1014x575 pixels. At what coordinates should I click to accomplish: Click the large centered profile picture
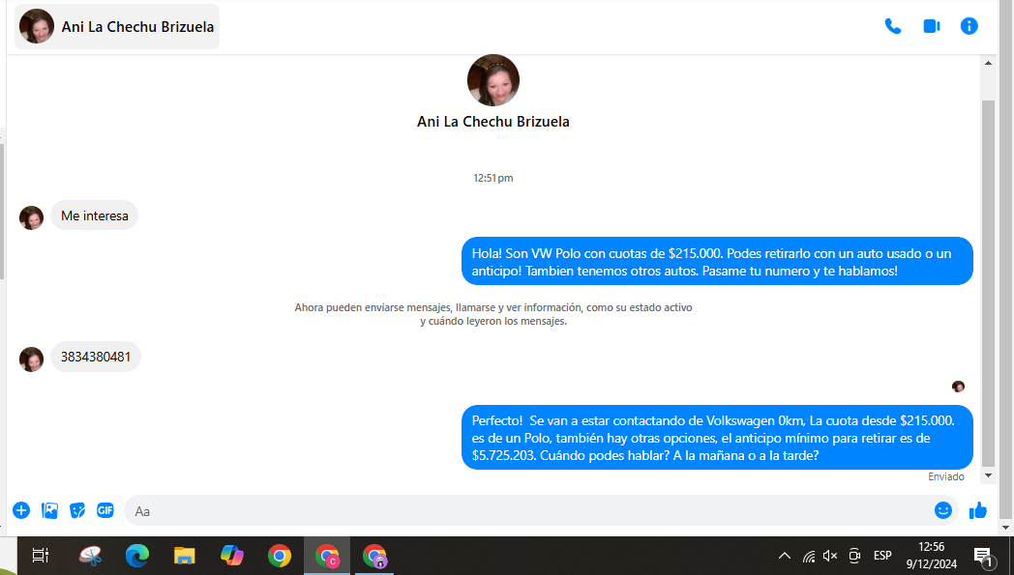point(492,80)
